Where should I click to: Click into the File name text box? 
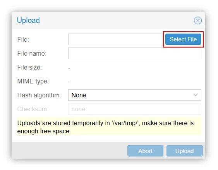(135, 53)
